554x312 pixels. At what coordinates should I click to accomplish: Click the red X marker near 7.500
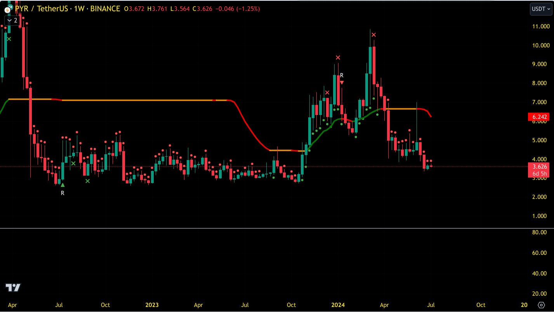327,92
